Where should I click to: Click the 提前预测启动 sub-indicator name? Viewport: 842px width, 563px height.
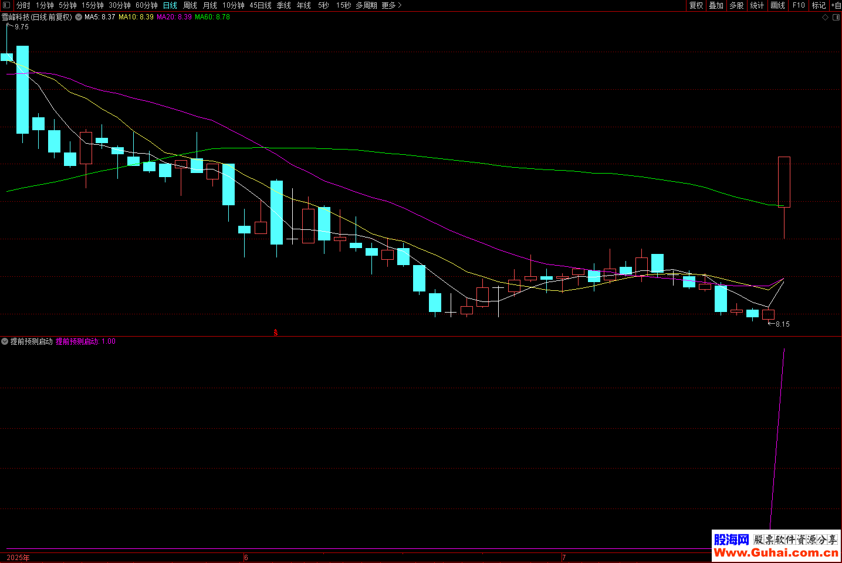pyautogui.click(x=32, y=341)
